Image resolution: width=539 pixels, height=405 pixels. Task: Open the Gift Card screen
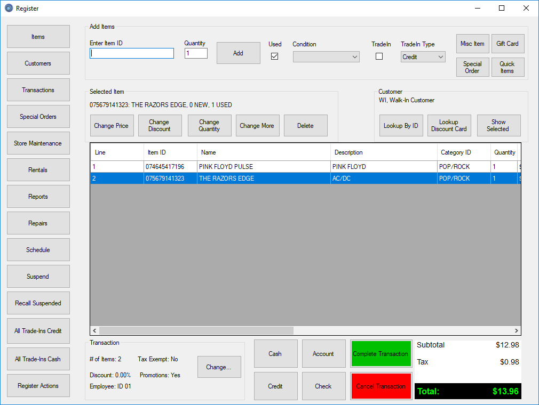click(x=508, y=44)
